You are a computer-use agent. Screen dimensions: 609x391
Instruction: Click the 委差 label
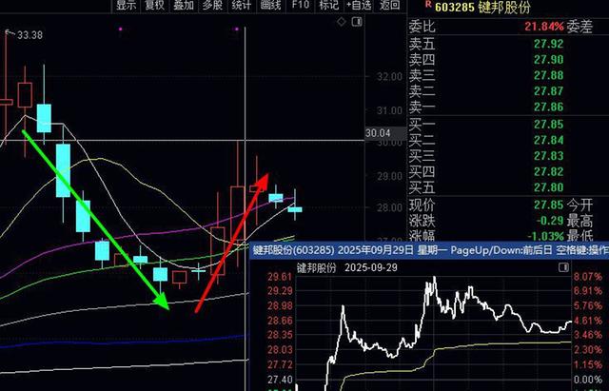click(580, 27)
